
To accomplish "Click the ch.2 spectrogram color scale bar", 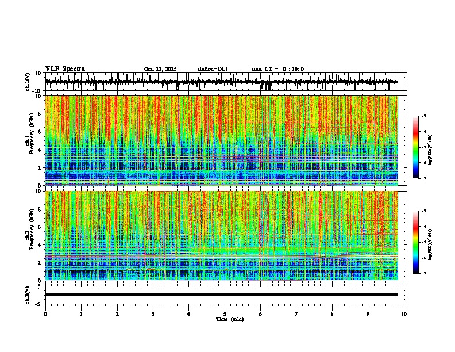I will (415, 242).
